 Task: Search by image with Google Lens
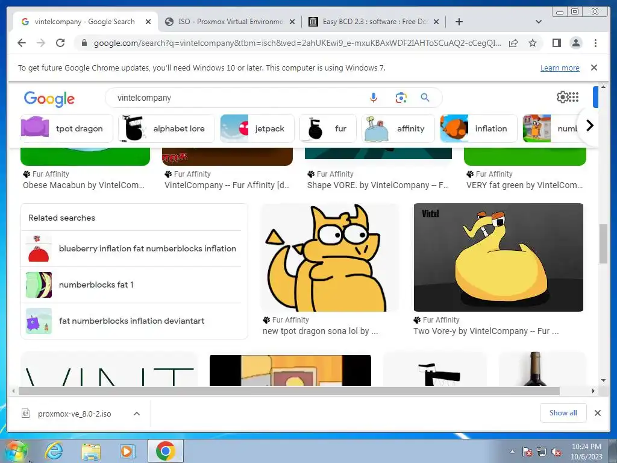click(x=401, y=98)
